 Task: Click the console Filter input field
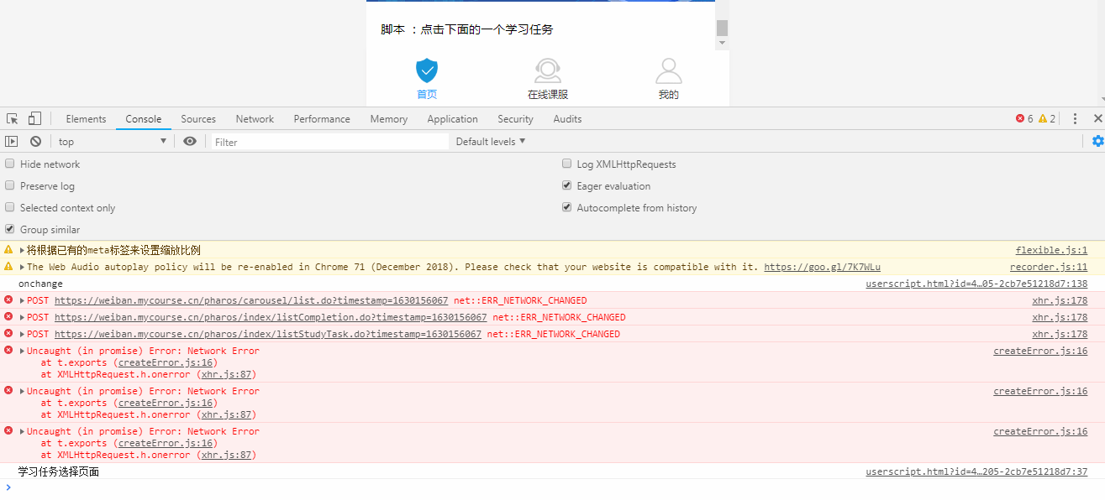(x=329, y=142)
